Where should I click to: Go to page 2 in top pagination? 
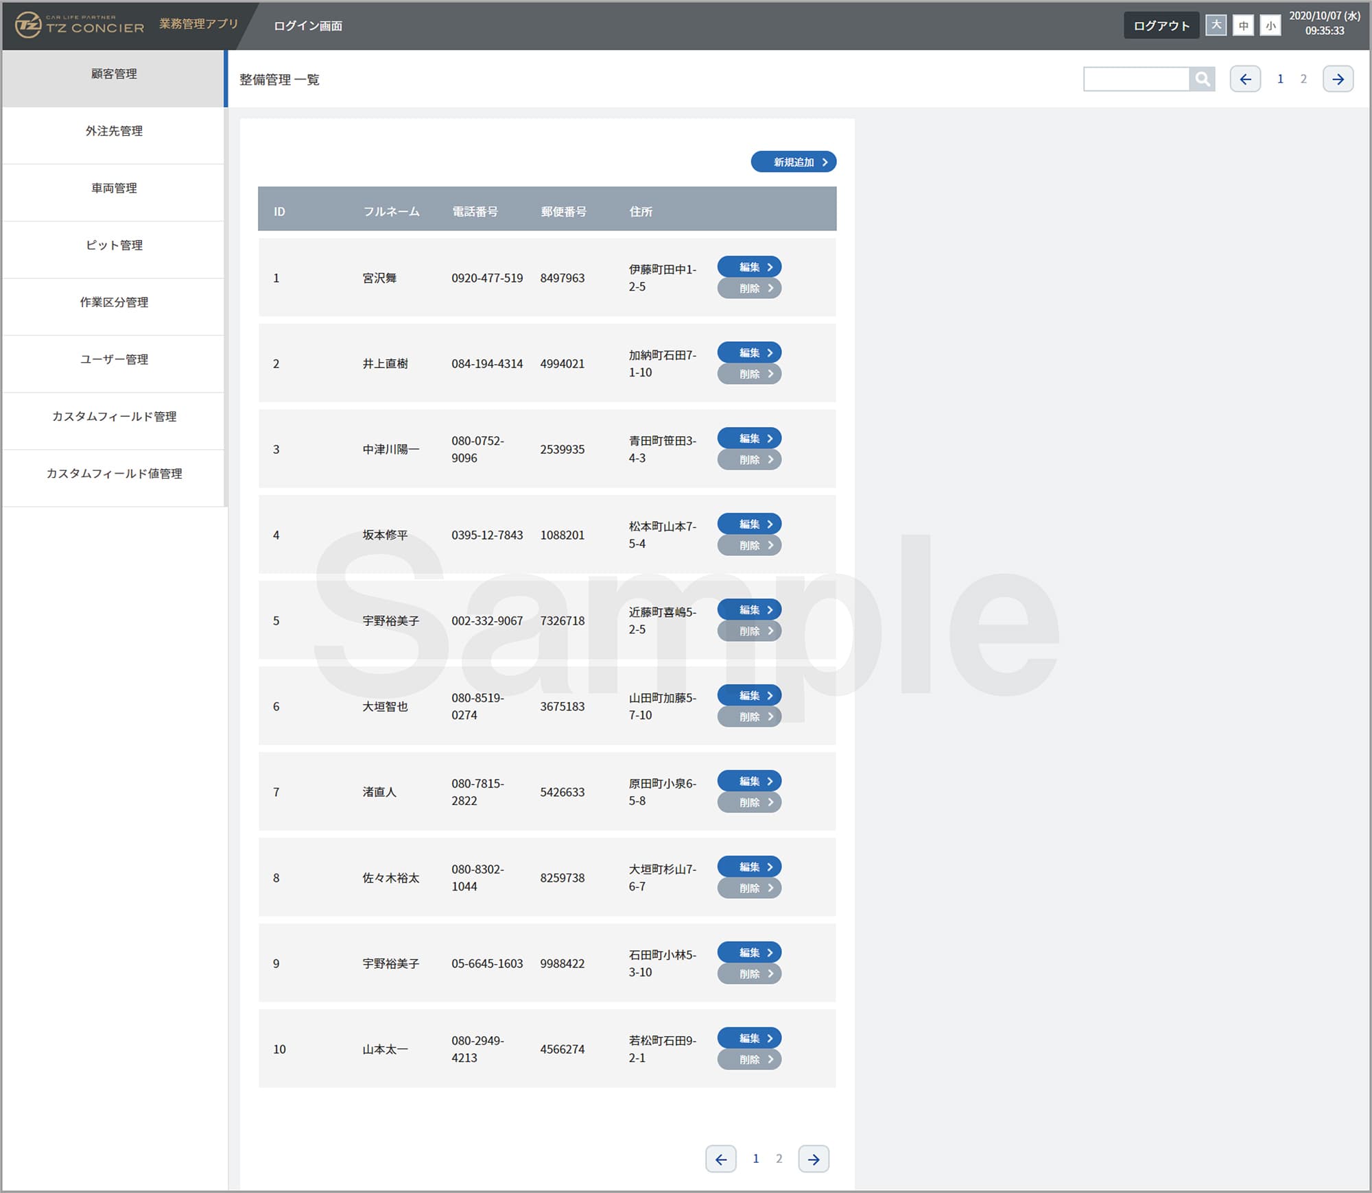coord(1303,79)
